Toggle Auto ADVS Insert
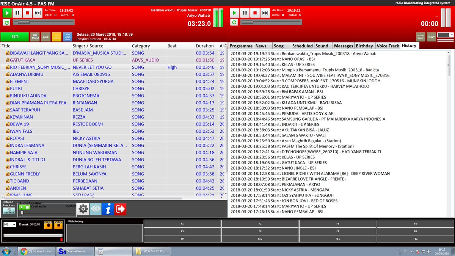This screenshot has width=455, height=256. pos(67,37)
